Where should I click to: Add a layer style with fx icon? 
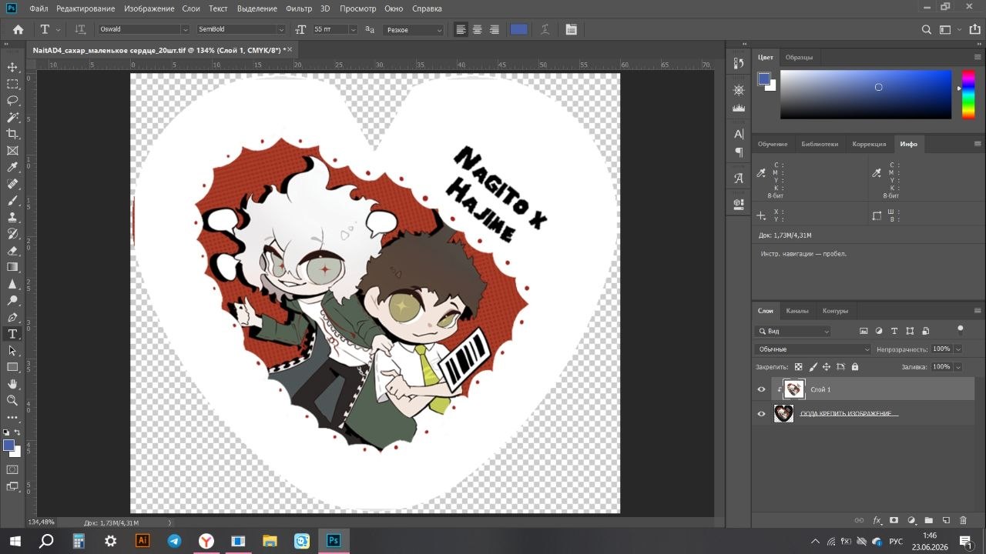pos(877,521)
